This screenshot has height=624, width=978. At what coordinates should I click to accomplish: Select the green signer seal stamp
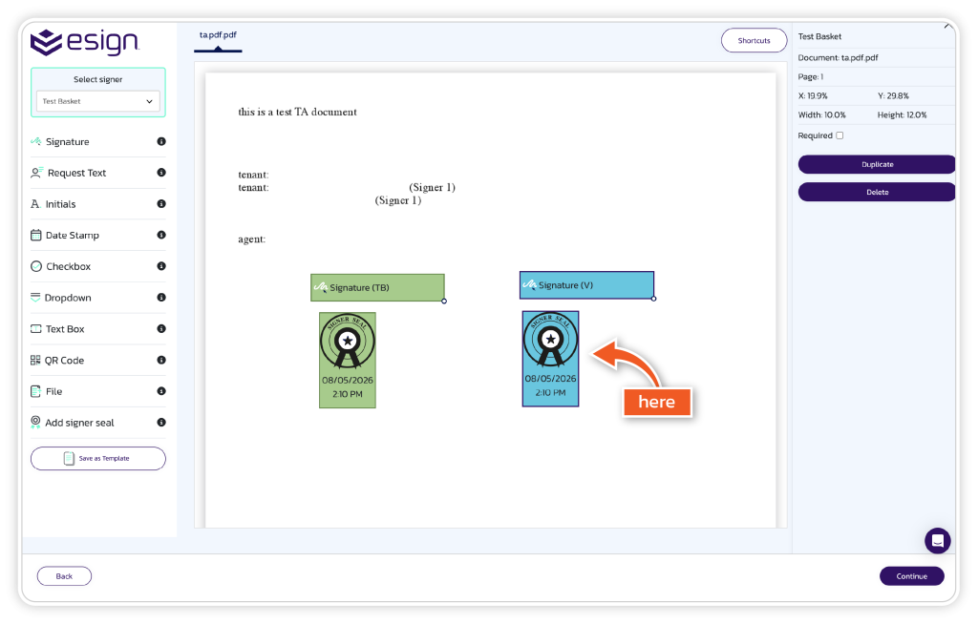(x=348, y=361)
